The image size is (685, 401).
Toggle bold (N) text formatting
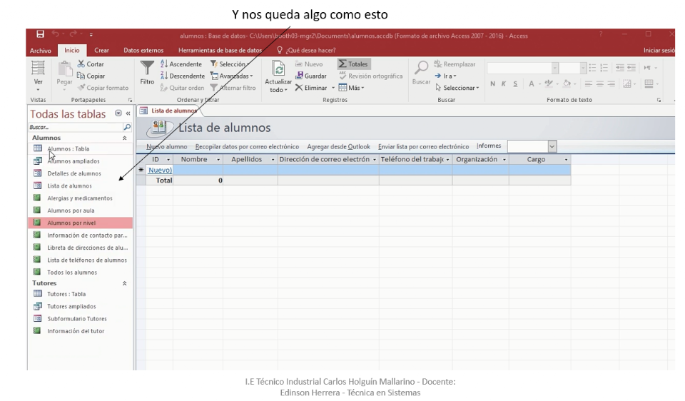(493, 83)
